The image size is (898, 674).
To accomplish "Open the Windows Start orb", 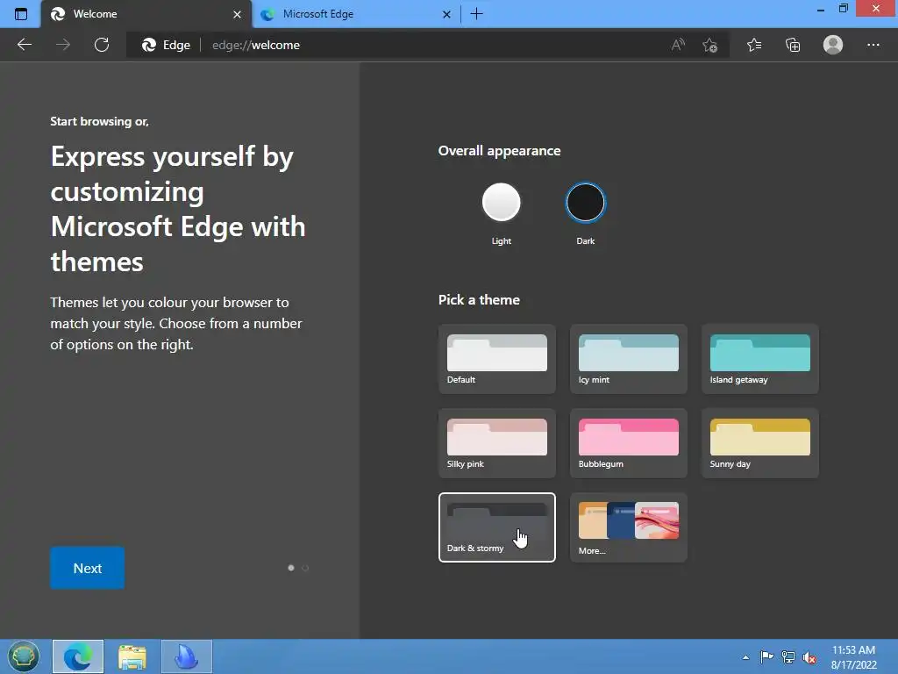I will (24, 656).
